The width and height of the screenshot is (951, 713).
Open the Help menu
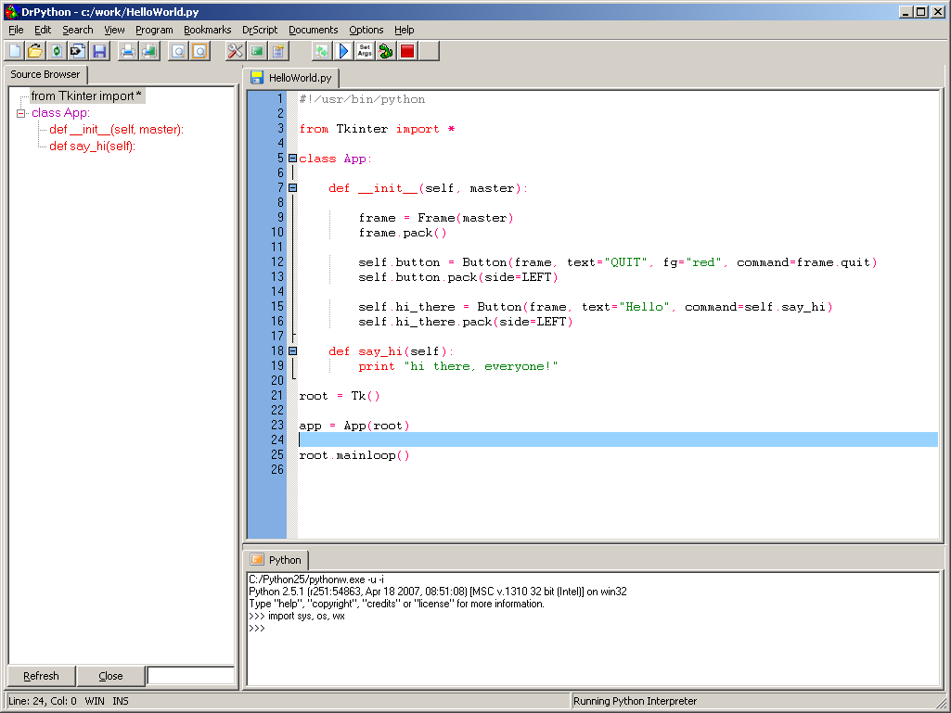[404, 30]
